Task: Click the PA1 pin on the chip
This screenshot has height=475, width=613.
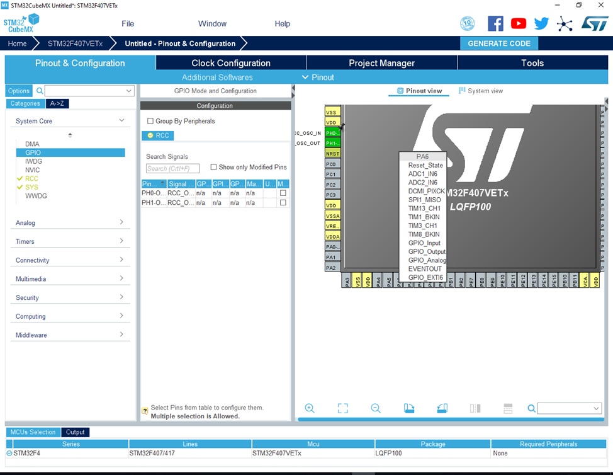Action: coord(332,257)
